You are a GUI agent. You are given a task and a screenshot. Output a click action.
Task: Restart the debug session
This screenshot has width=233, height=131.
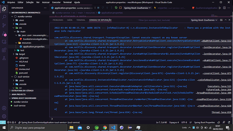click(116, 8)
